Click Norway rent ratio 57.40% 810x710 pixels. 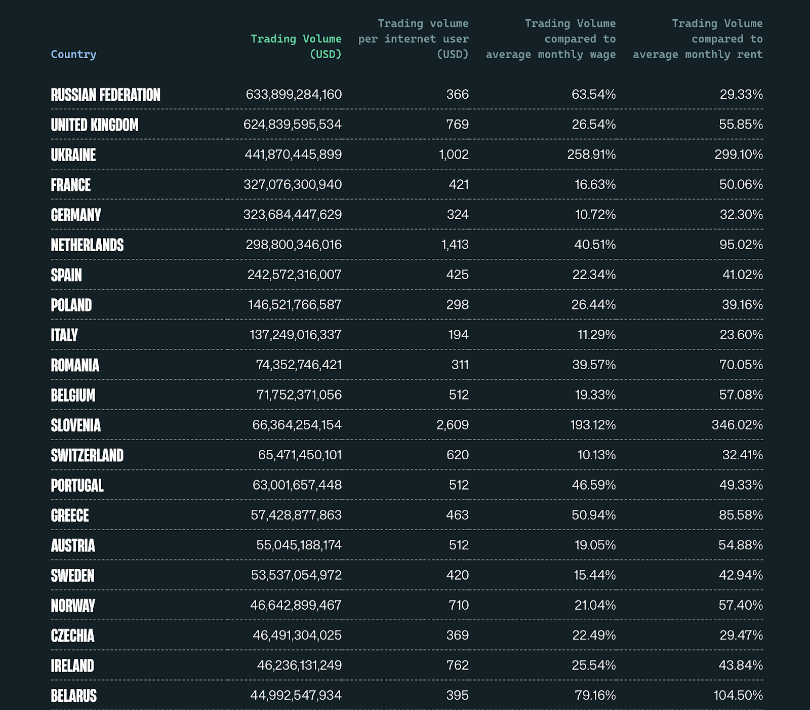tap(741, 605)
